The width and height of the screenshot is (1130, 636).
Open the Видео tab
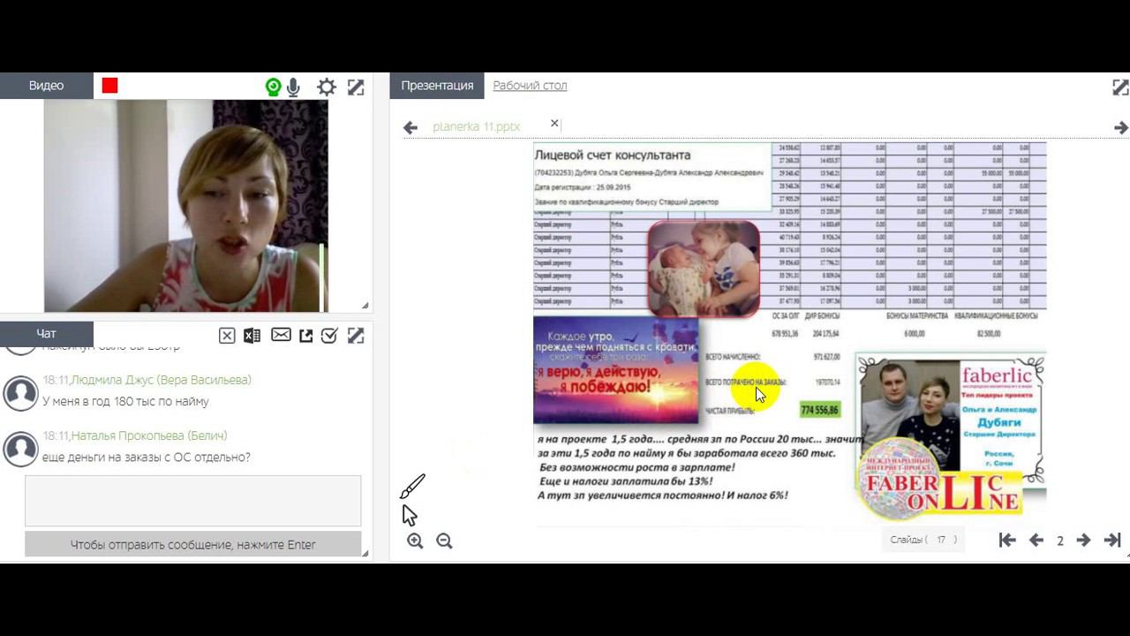46,86
